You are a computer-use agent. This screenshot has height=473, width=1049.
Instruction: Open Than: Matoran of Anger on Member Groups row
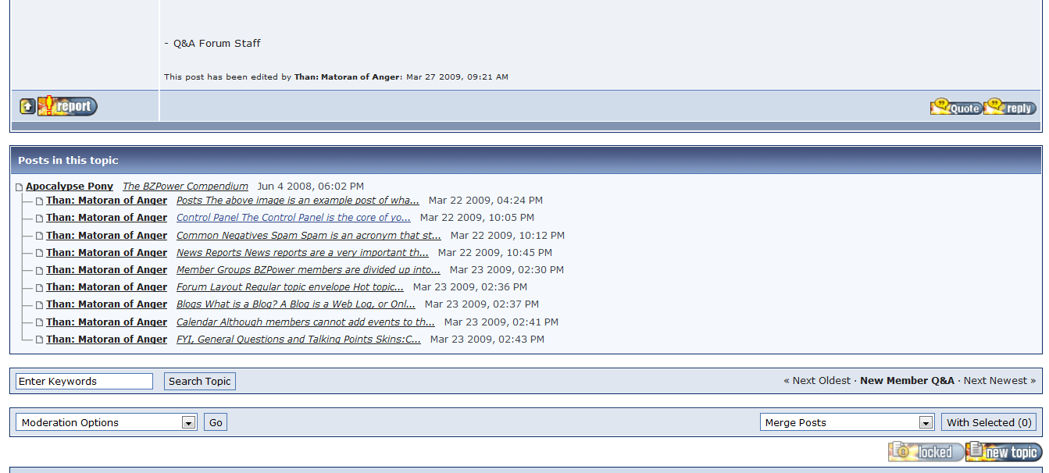click(106, 269)
